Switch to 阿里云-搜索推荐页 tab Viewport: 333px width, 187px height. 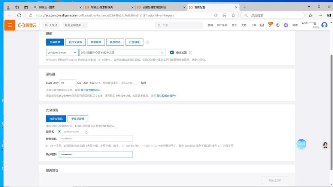tap(109, 7)
